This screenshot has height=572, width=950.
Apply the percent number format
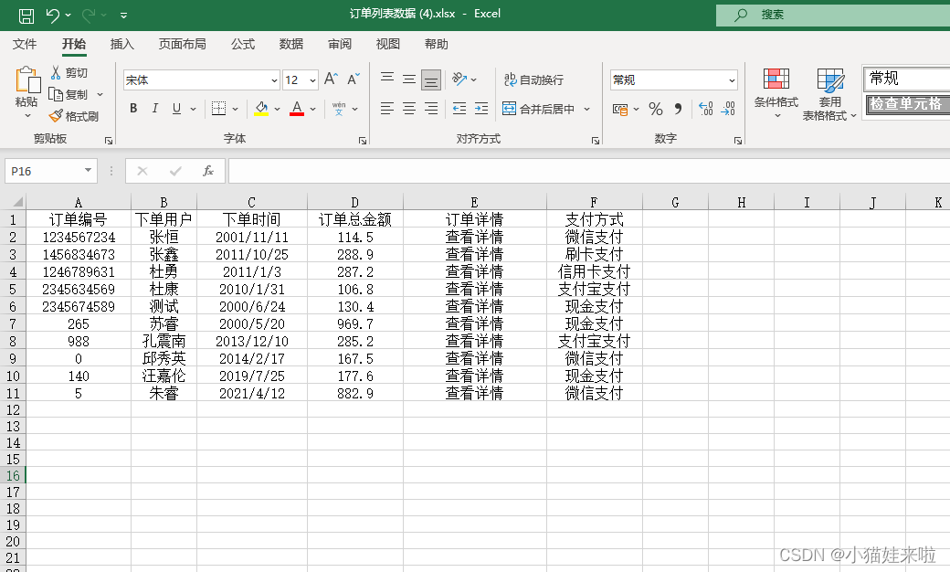click(x=656, y=109)
